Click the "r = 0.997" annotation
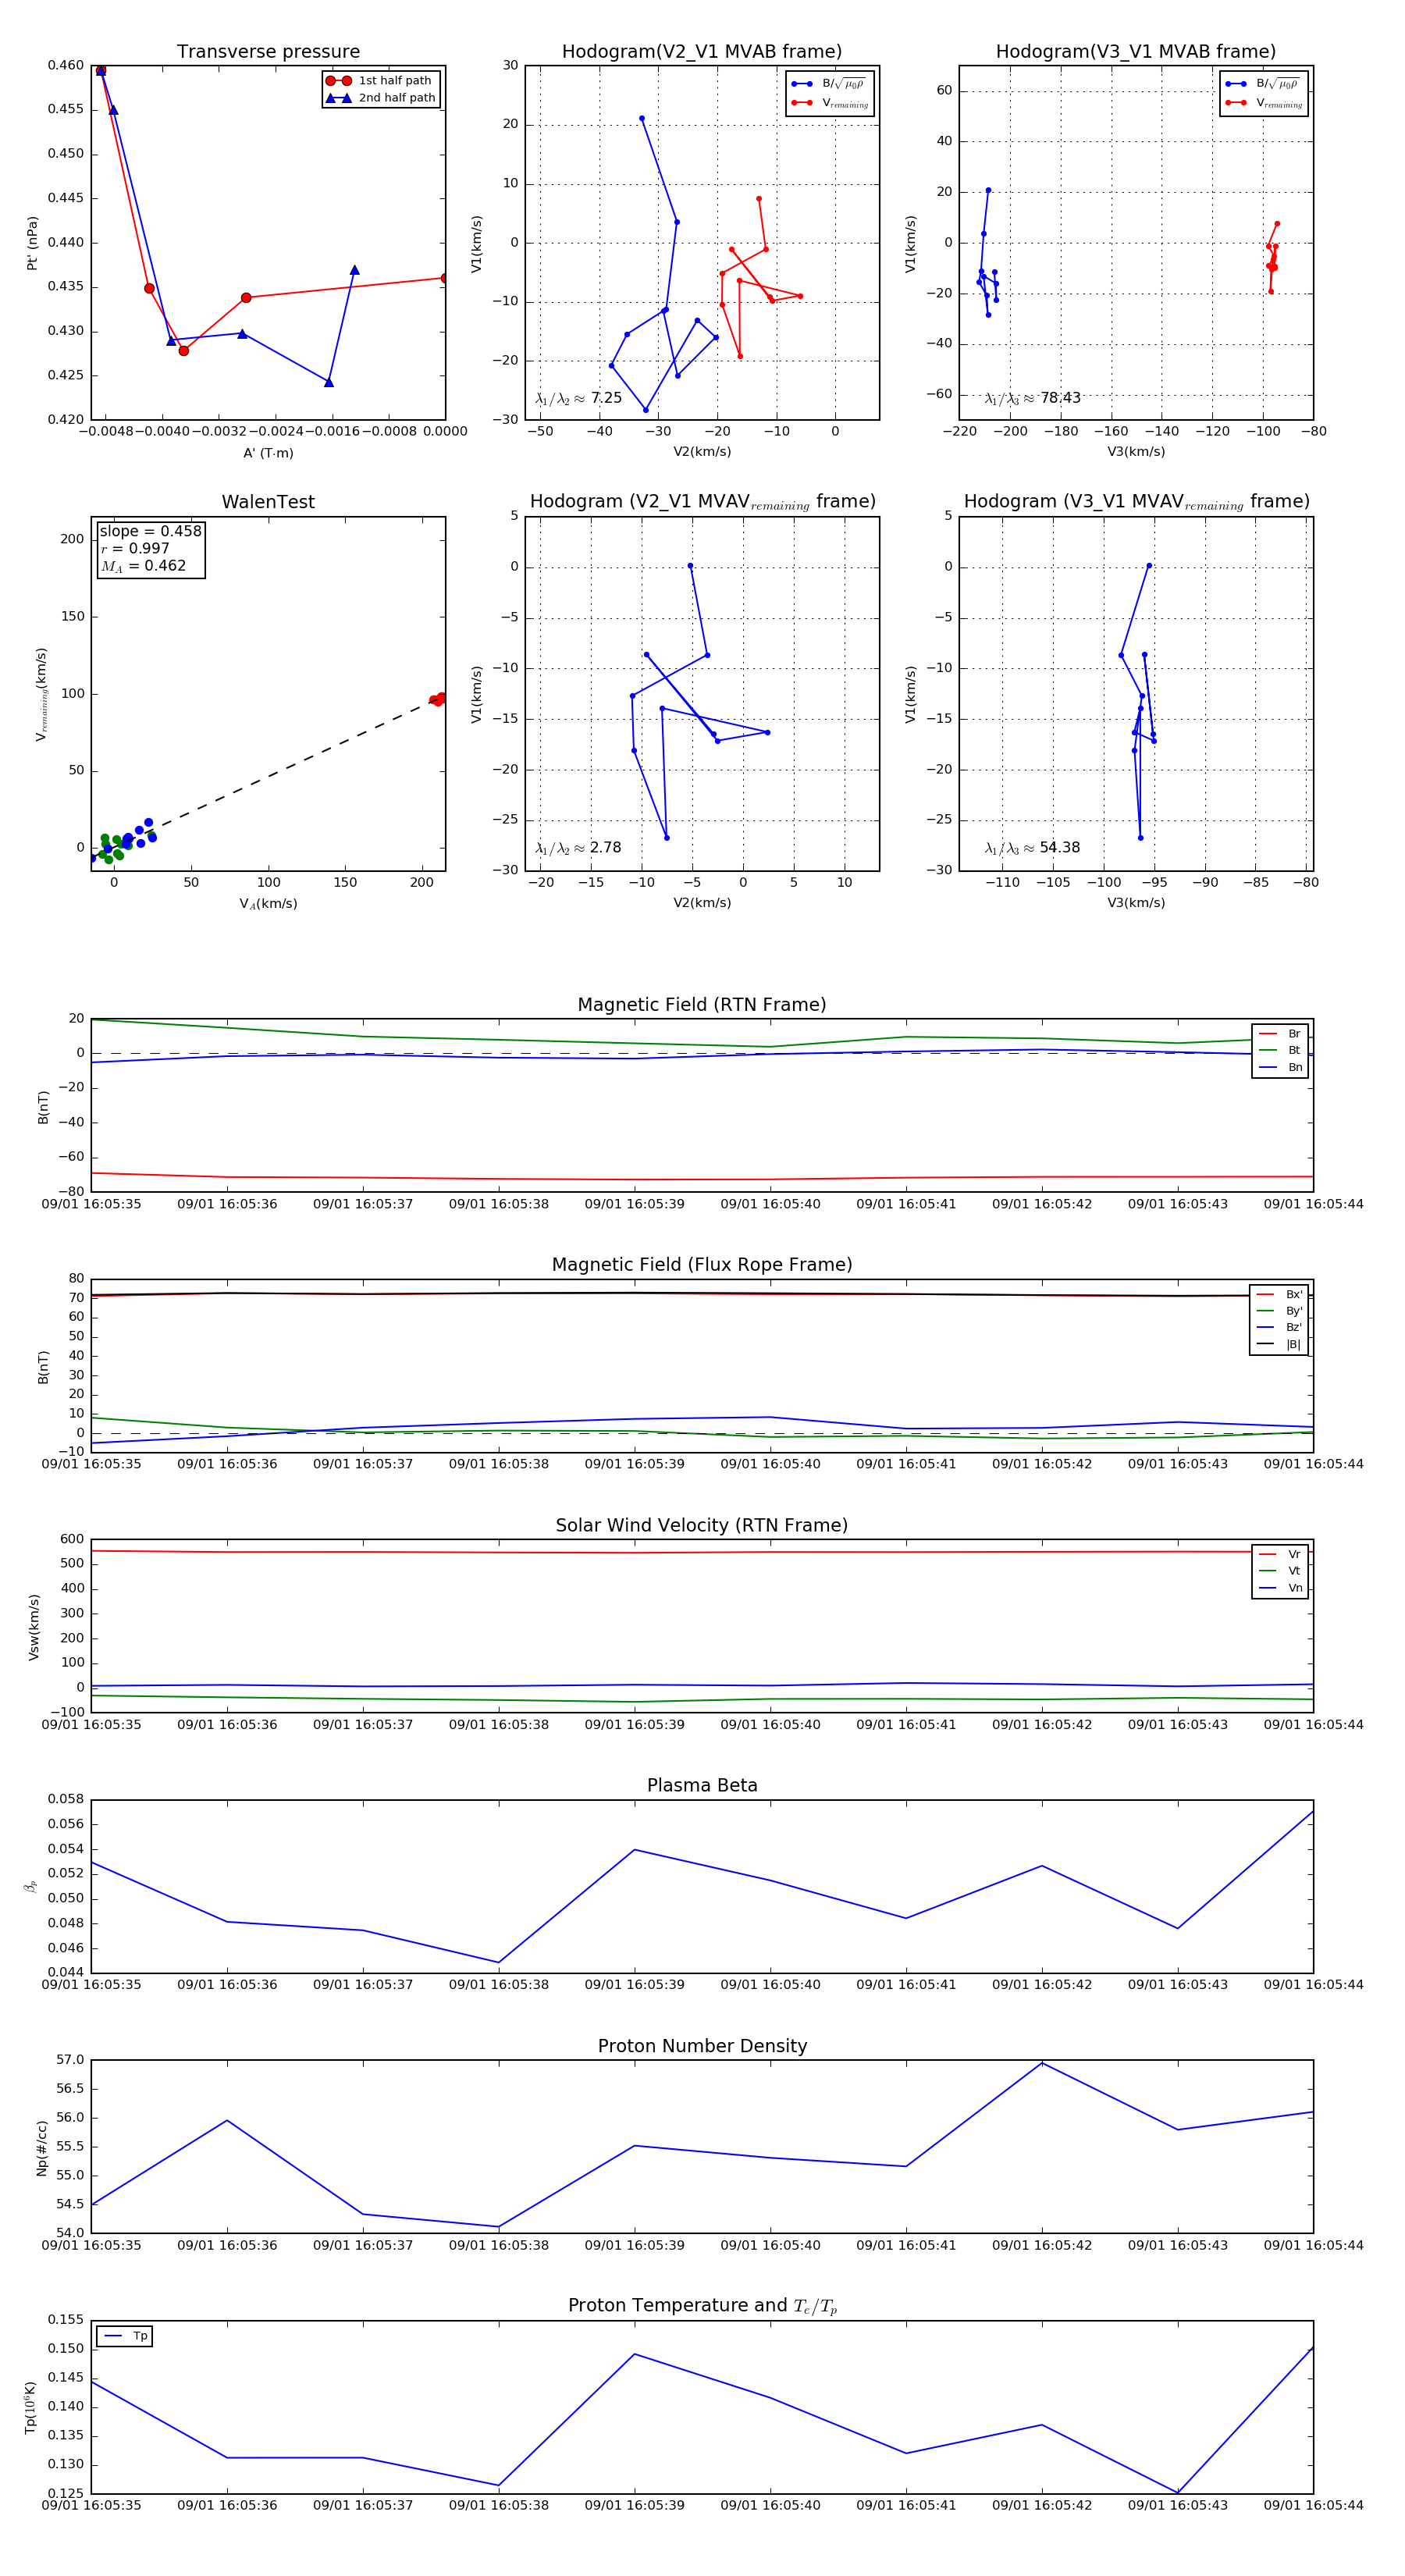 (135, 548)
